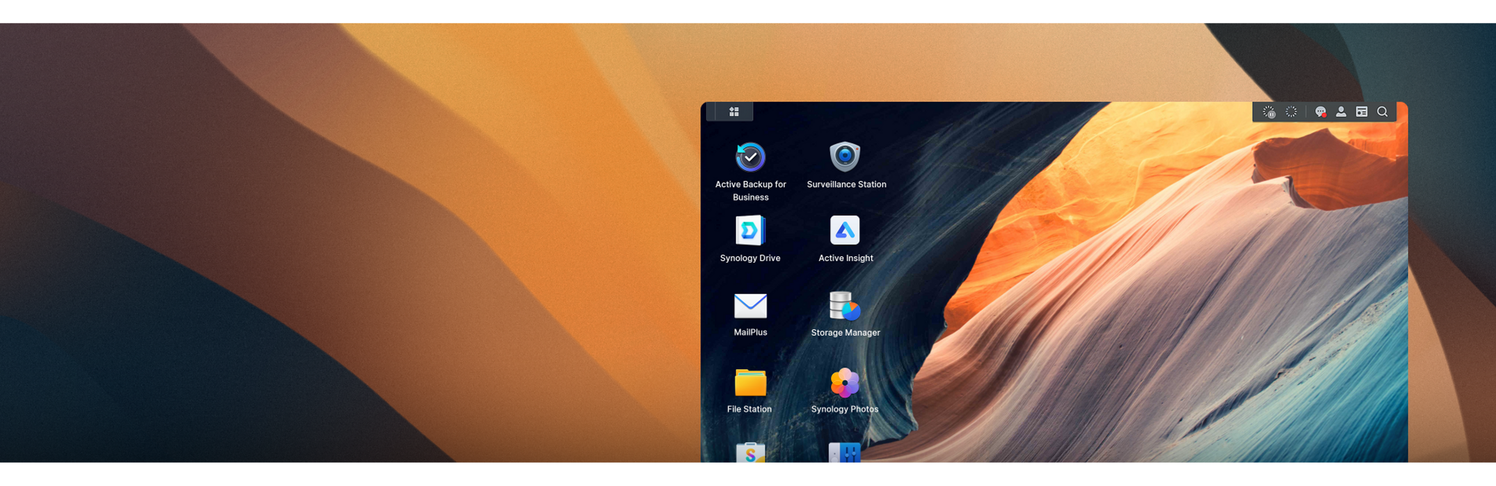The width and height of the screenshot is (1496, 486).
Task: Open the DSM Main Menu grid
Action: [x=733, y=112]
